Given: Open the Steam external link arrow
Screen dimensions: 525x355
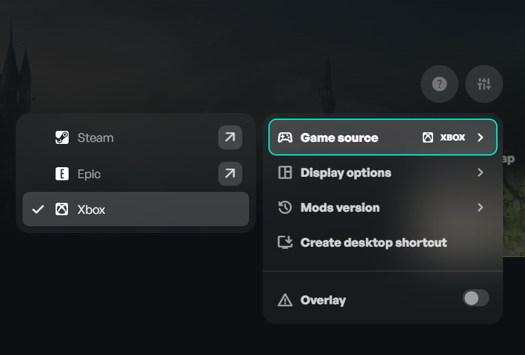Looking at the screenshot, I should pyautogui.click(x=230, y=138).
